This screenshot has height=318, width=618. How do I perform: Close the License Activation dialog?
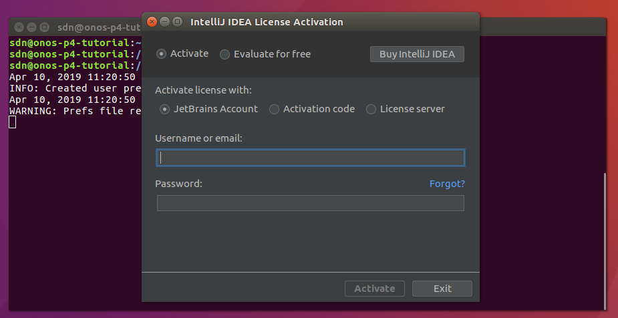click(x=152, y=21)
